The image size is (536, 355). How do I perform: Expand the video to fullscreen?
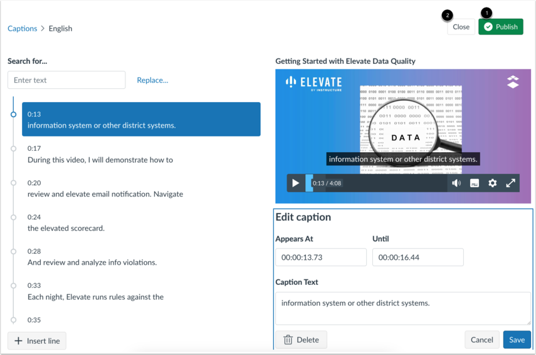click(510, 183)
